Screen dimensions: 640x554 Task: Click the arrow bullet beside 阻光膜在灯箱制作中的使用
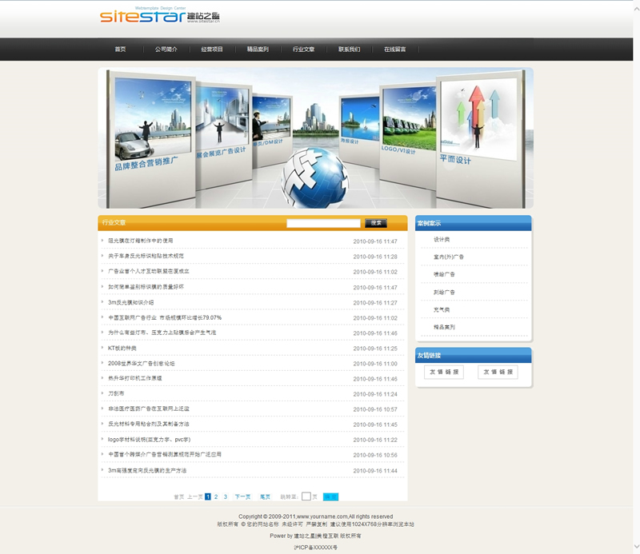coord(102,241)
